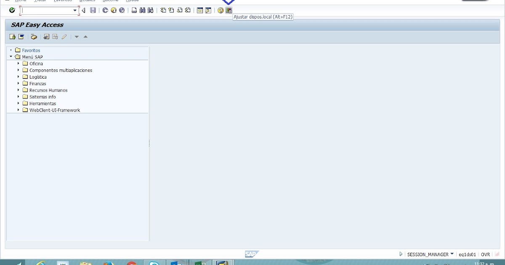Open Customize Local Layout (Ajustar dispos.local) icon
This screenshot has width=505, height=265.
click(x=229, y=11)
